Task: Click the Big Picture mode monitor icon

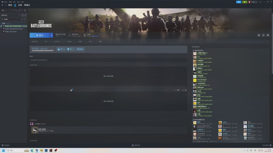Action: click(260, 2)
